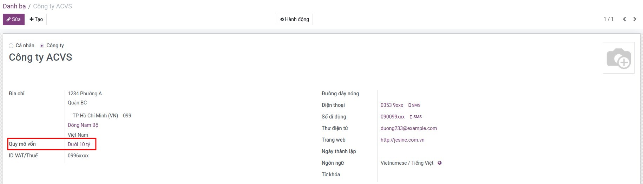Click the language globe icon

[440, 163]
